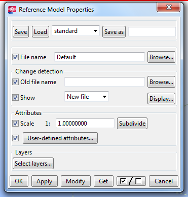
Task: Click the Save button
Action: (21, 31)
